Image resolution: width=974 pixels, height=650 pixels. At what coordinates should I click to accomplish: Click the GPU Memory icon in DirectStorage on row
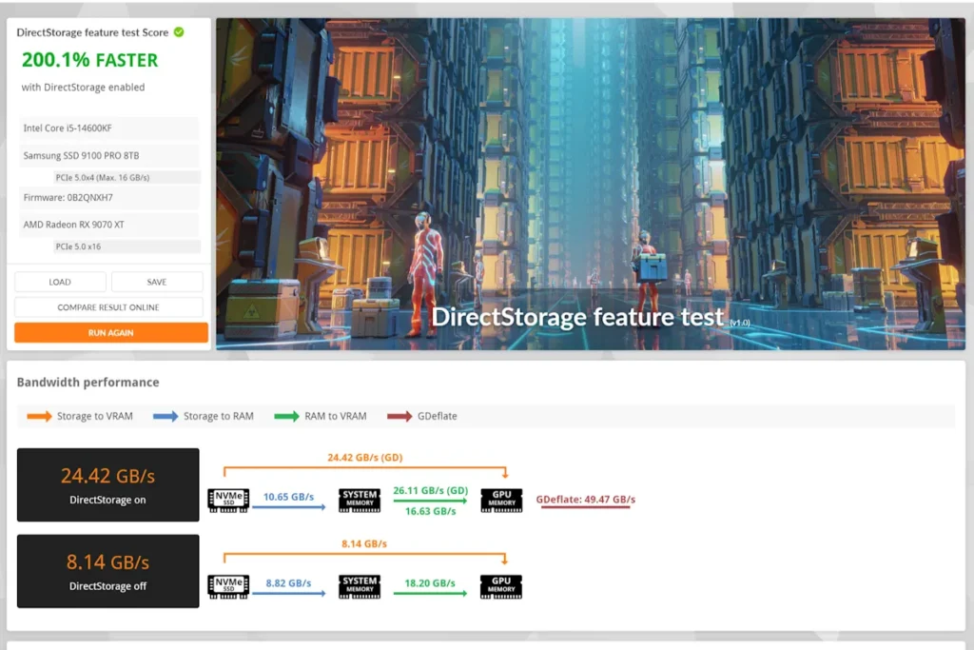(501, 501)
